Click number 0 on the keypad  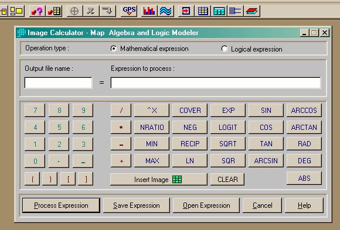tap(35, 161)
